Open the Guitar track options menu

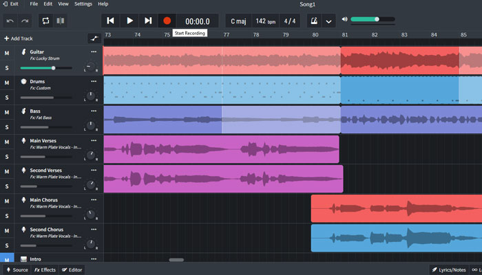coord(94,52)
